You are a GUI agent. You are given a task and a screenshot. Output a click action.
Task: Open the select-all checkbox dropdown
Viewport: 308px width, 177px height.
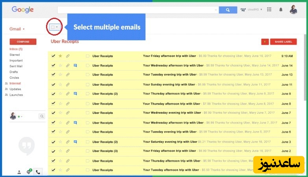click(58, 27)
